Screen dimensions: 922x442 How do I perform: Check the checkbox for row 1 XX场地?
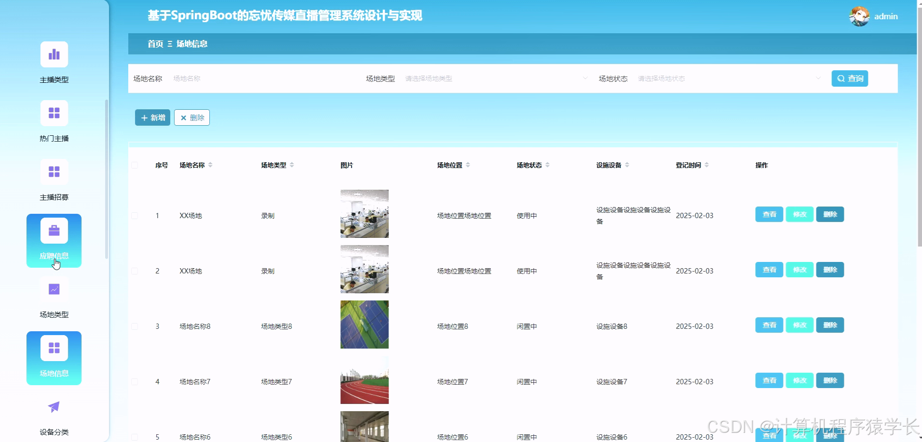136,215
